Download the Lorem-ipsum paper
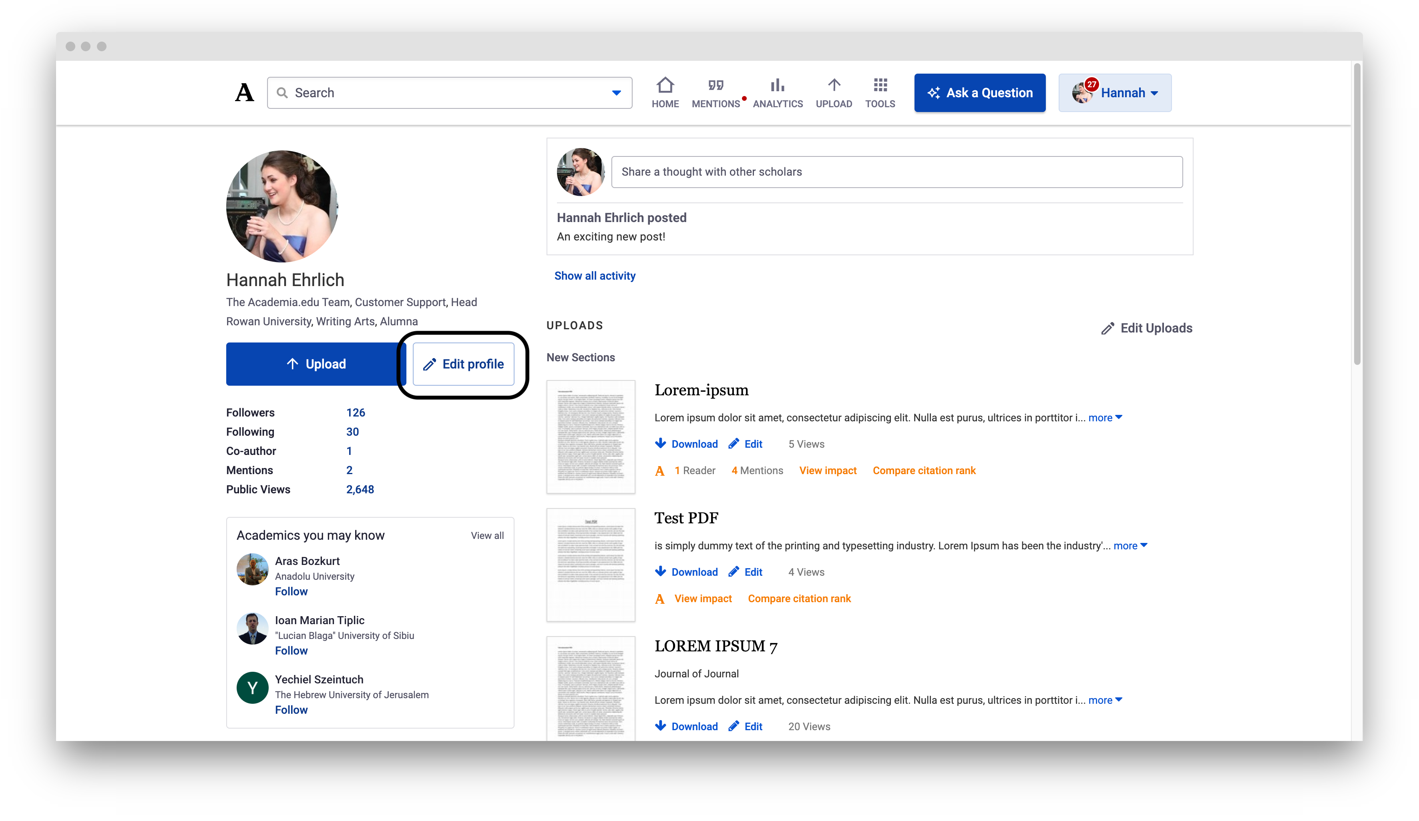This screenshot has width=1419, height=821. 686,444
